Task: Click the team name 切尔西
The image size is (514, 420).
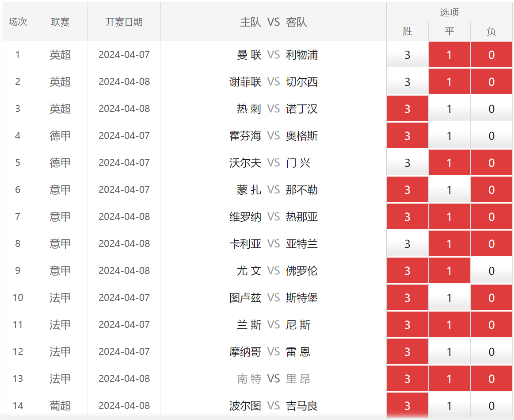Action: click(301, 81)
